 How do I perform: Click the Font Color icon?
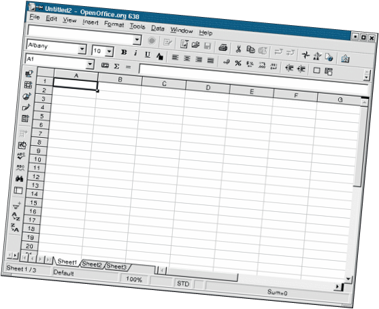pos(159,56)
